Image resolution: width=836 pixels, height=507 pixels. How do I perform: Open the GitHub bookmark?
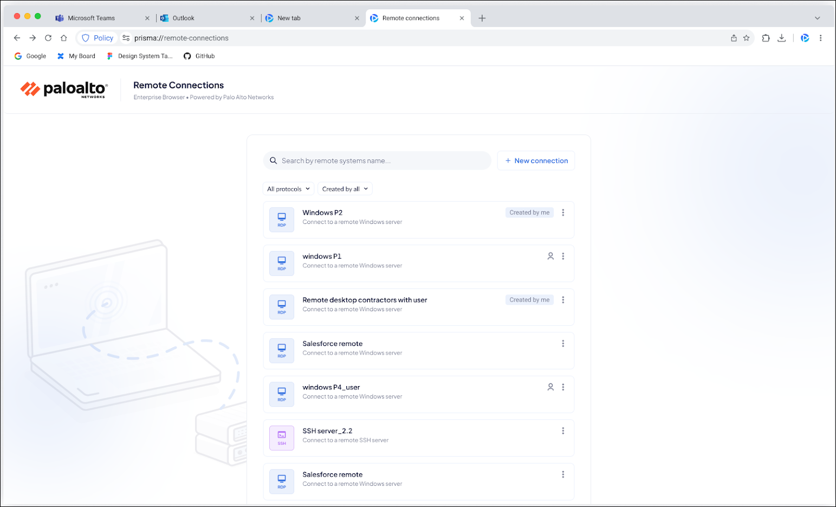tap(199, 56)
